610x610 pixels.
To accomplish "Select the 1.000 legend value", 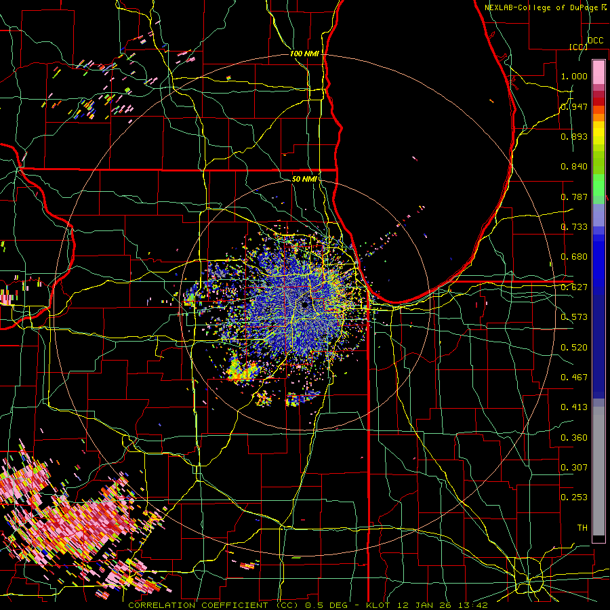I will [x=574, y=76].
